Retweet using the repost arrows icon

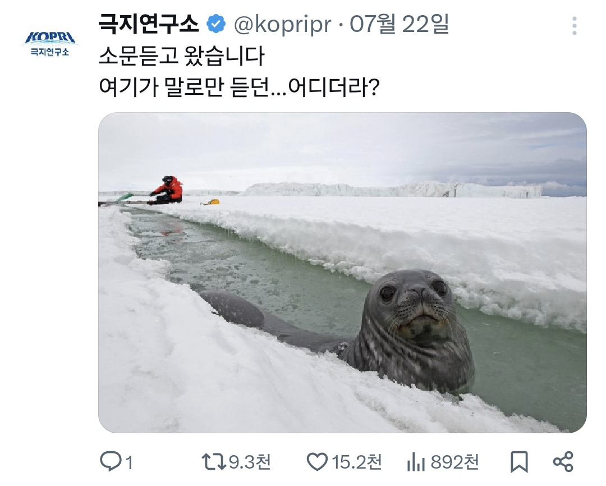point(214,462)
